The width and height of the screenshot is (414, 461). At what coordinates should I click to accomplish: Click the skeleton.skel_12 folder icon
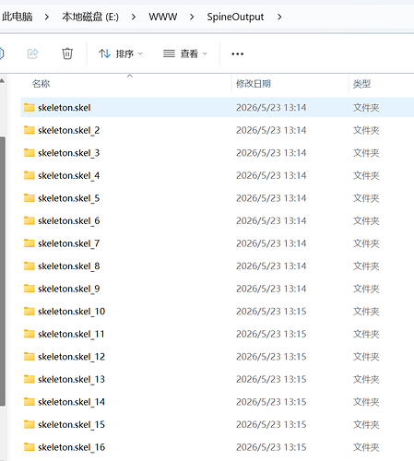coord(30,356)
